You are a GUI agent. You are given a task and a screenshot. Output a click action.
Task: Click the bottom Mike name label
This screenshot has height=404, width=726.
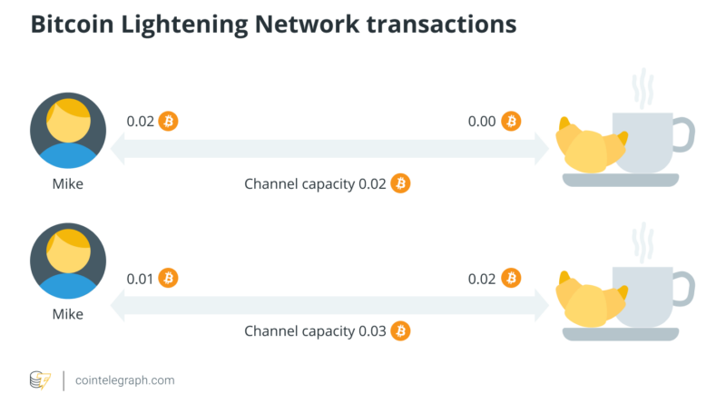(68, 314)
